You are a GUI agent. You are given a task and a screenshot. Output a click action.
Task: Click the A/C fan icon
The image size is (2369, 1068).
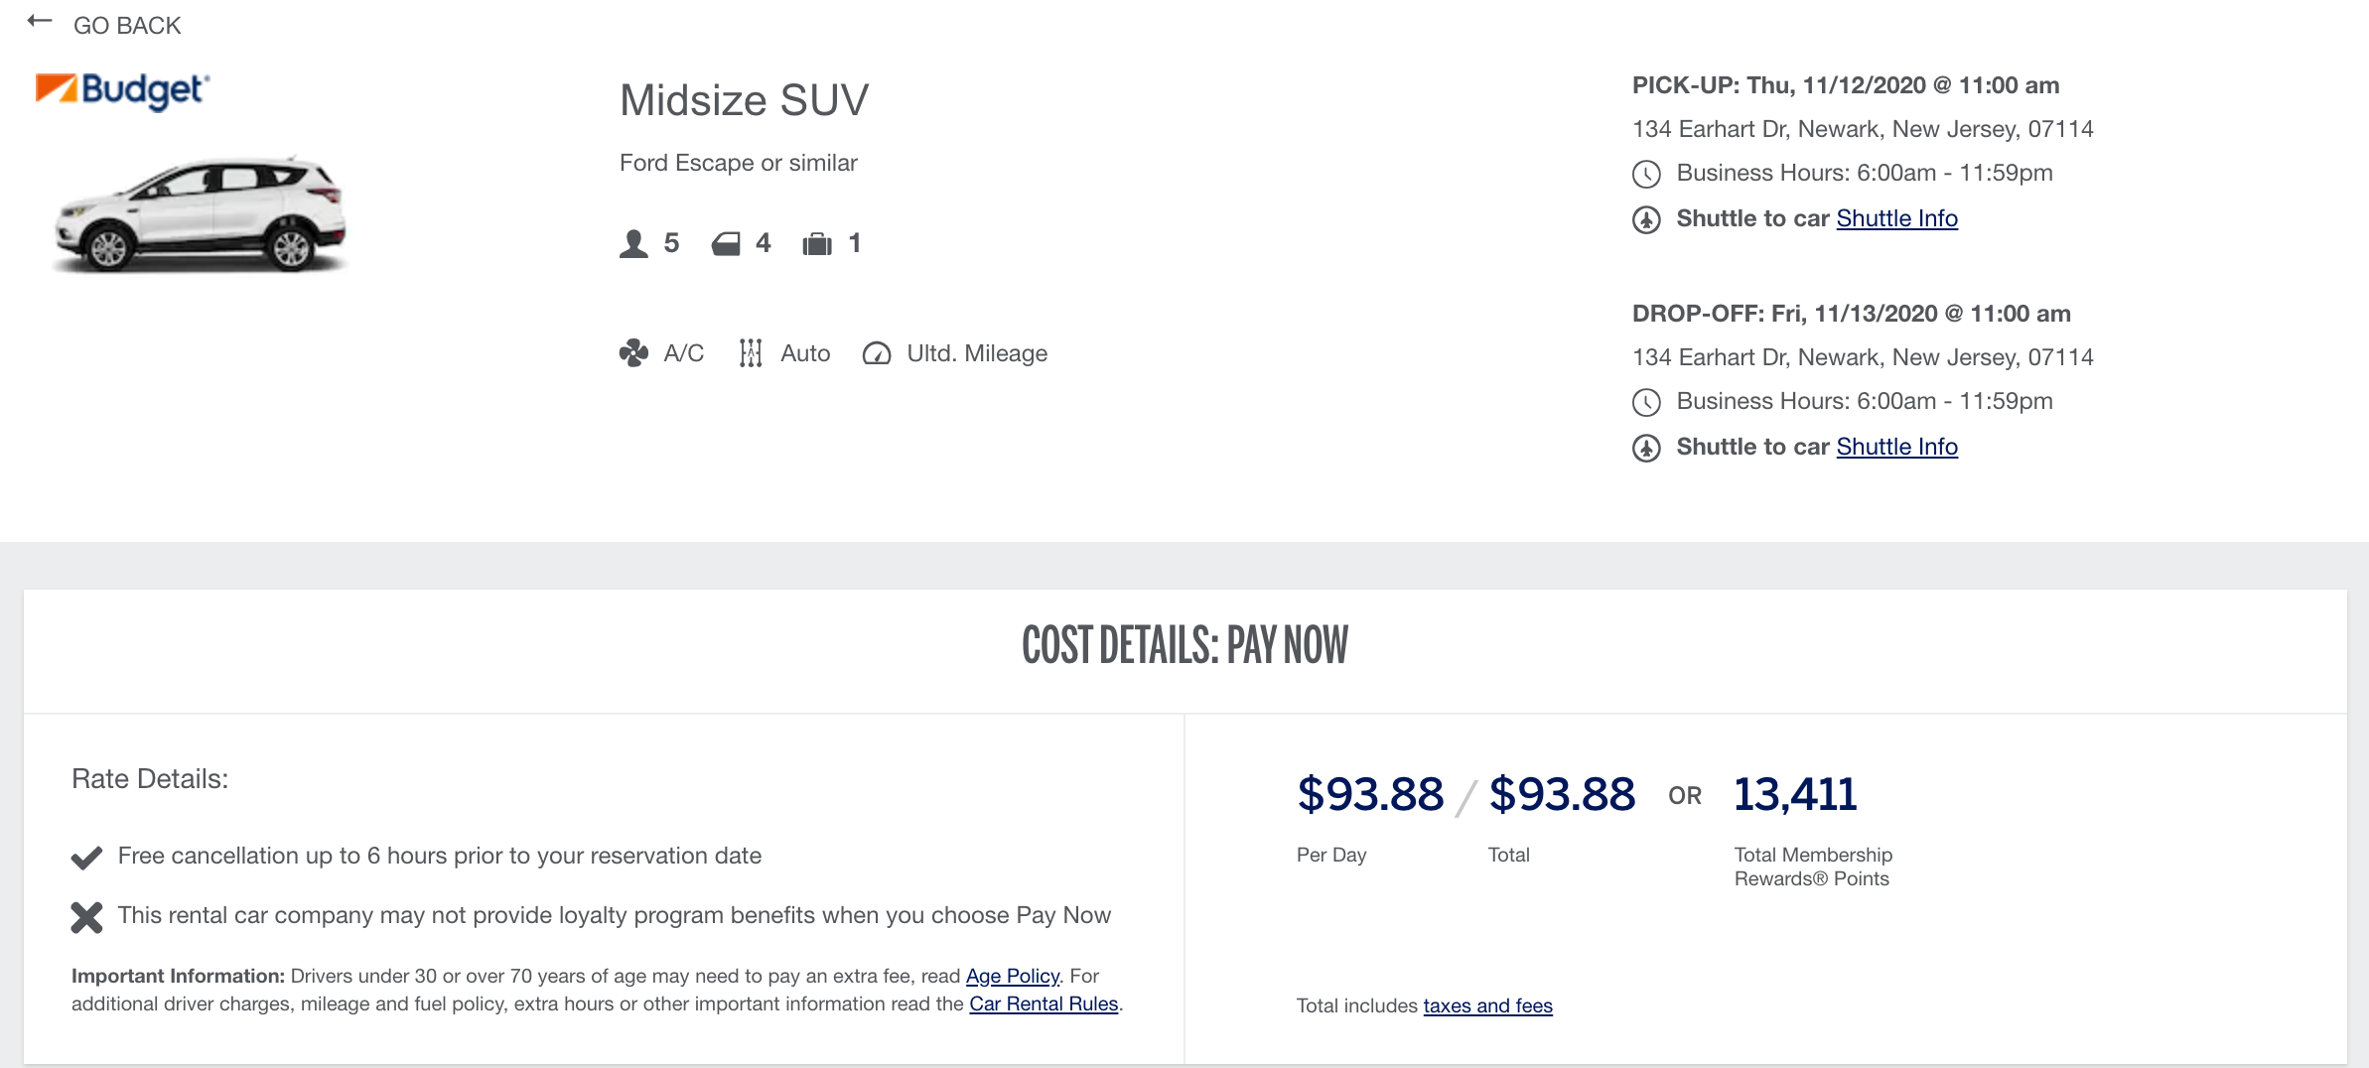[x=633, y=353]
